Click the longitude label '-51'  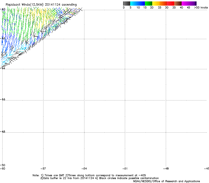tap(125, 169)
